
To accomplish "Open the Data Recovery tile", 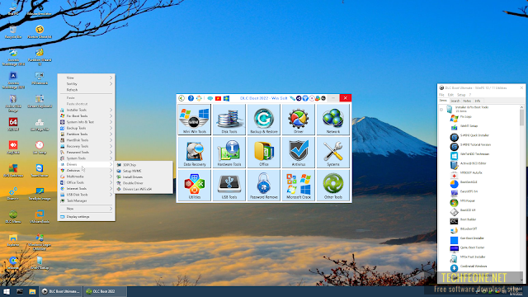I will tap(195, 152).
